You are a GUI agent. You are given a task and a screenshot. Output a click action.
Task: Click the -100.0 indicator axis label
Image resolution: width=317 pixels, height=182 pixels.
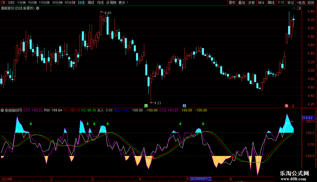309,156
